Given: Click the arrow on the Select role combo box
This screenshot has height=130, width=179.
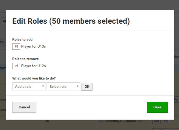Looking at the screenshot, I should click(x=77, y=86).
